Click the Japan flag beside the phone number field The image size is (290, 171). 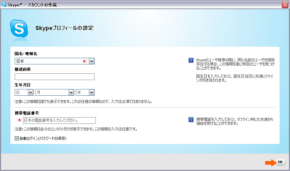[19, 120]
